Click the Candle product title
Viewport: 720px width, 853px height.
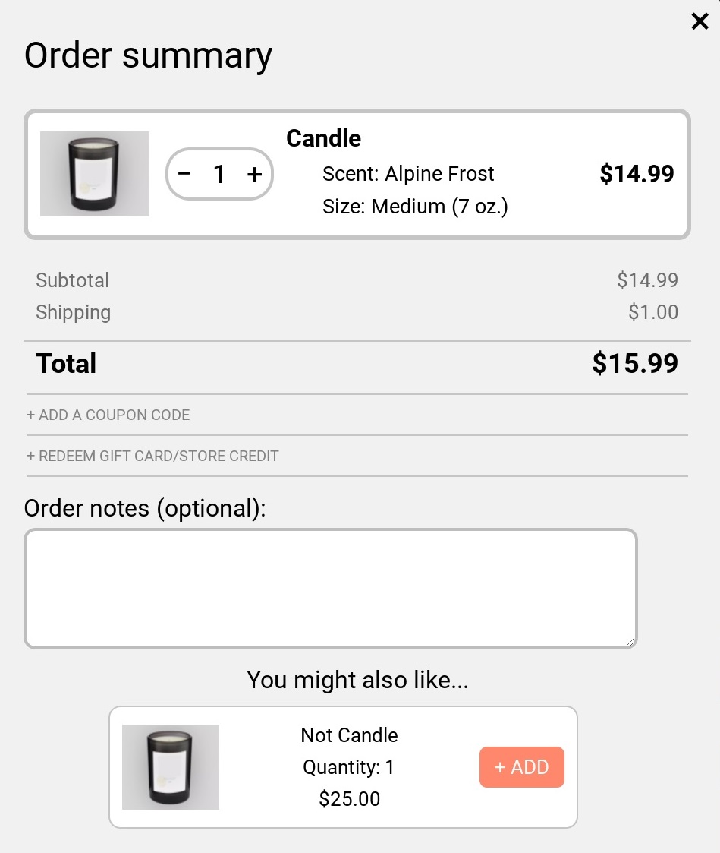[x=323, y=138]
